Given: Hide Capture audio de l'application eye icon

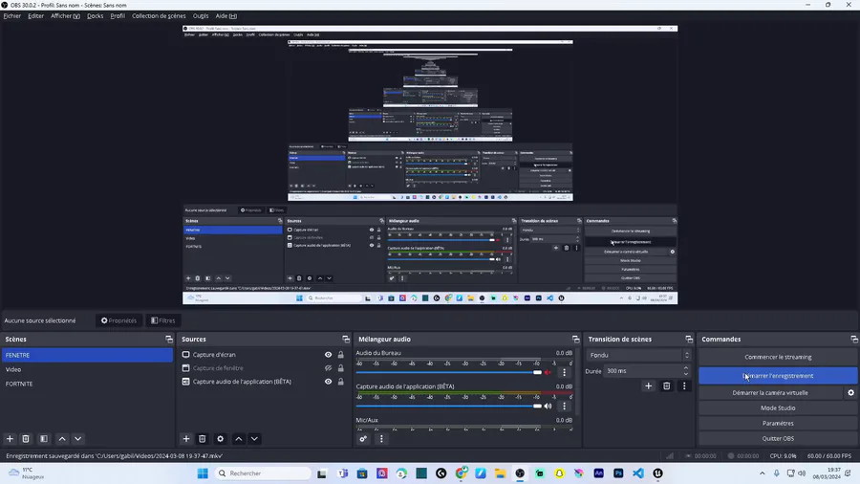Looking at the screenshot, I should [x=328, y=382].
